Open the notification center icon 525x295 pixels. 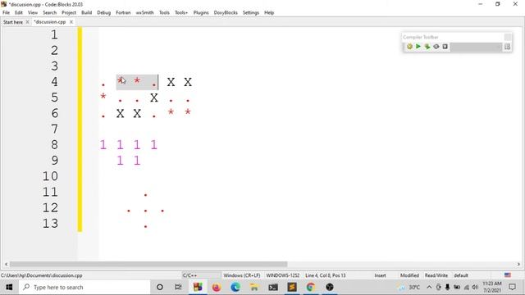pos(512,287)
